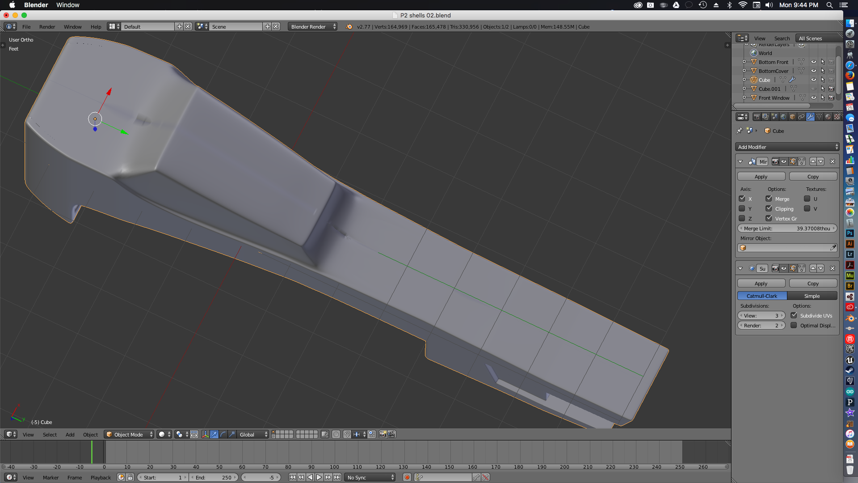Open the Render menu

click(x=47, y=26)
